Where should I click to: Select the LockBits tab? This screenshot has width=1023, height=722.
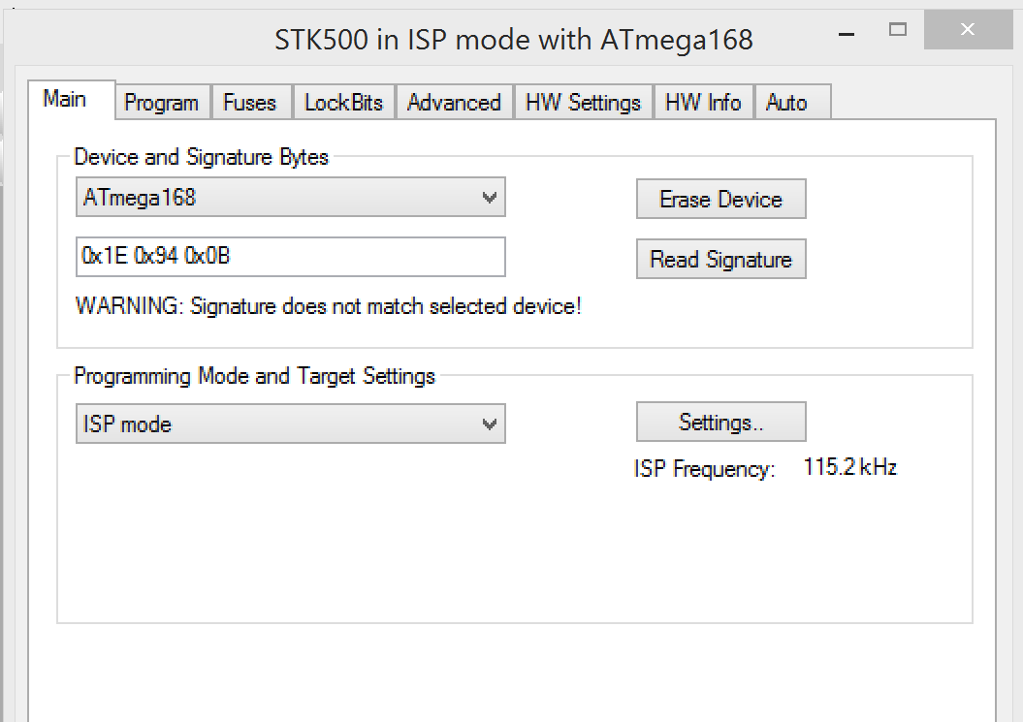343,103
